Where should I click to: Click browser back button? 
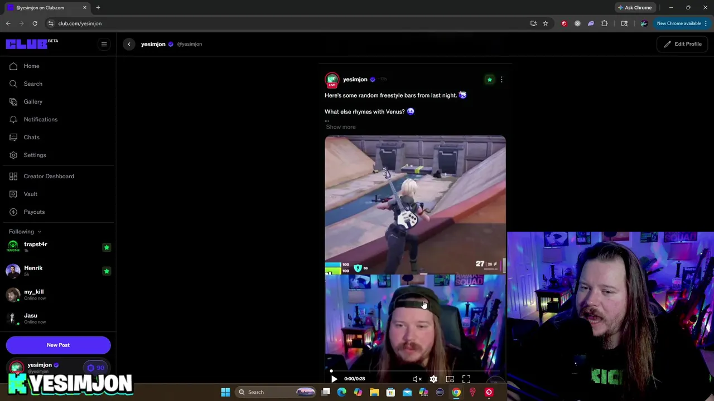tap(8, 23)
